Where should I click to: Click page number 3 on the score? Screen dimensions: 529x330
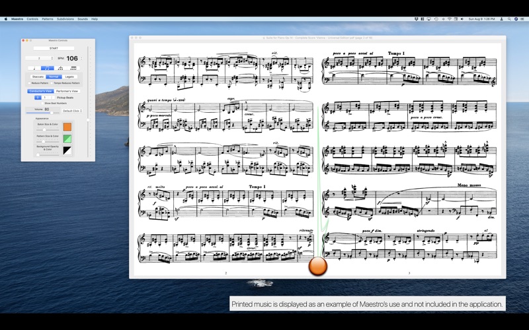409,273
